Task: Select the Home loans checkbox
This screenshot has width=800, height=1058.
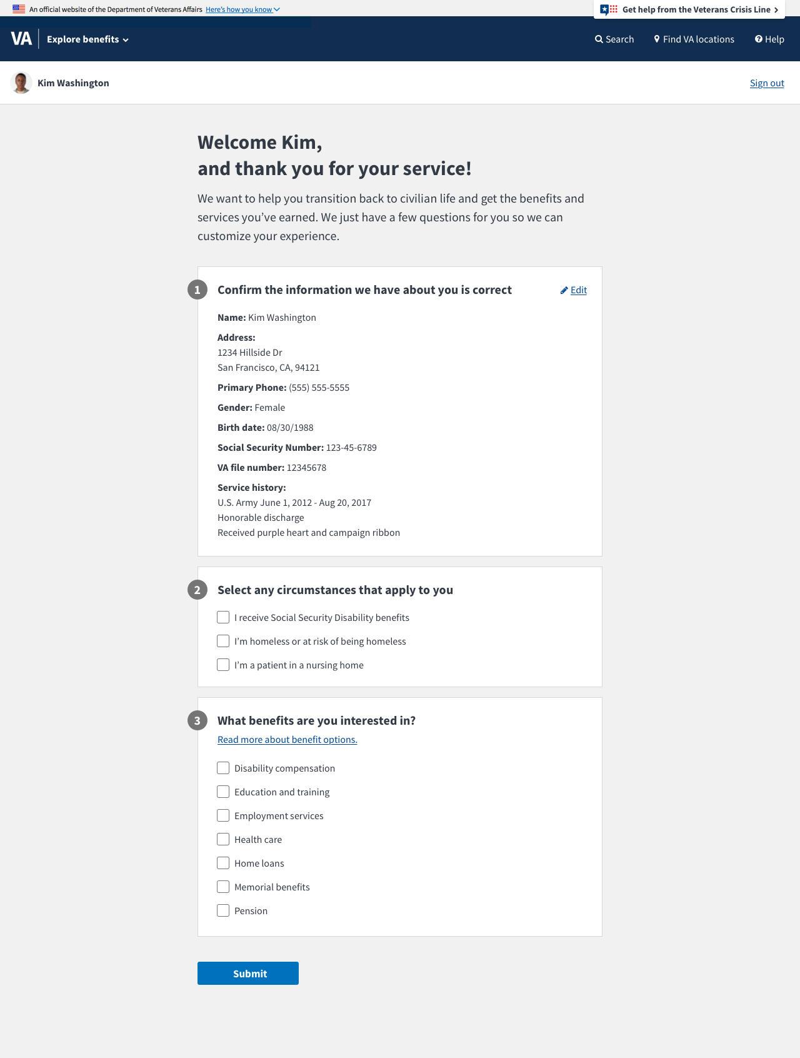Action: click(223, 863)
